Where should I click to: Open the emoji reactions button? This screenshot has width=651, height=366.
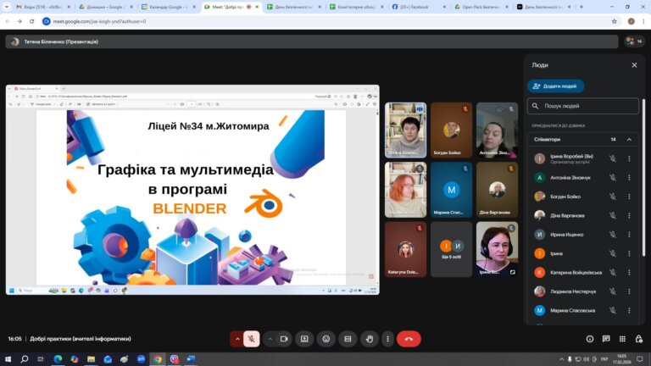coord(325,339)
